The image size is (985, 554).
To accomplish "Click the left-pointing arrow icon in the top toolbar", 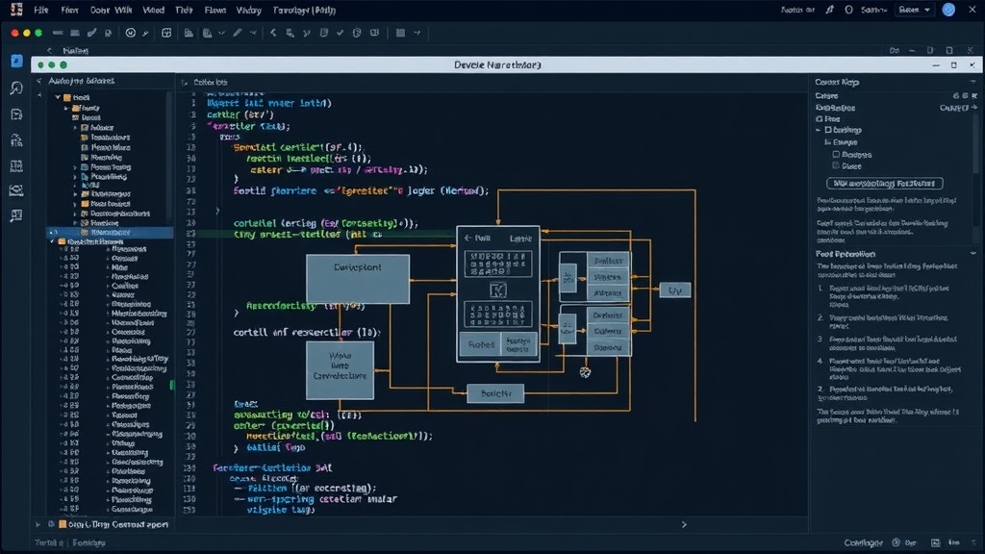I will tap(273, 33).
